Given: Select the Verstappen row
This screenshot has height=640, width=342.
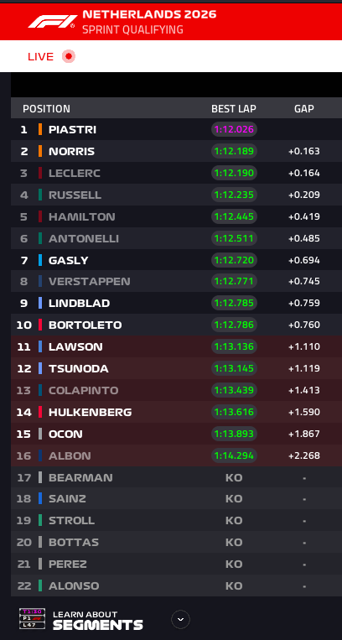Looking at the screenshot, I should (176, 281).
